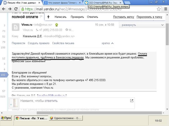Image resolution: width=169 pixels, height=126 pixels.
Task: Switch to the Ответы@Mail.Ru tab
Action: [103, 3]
